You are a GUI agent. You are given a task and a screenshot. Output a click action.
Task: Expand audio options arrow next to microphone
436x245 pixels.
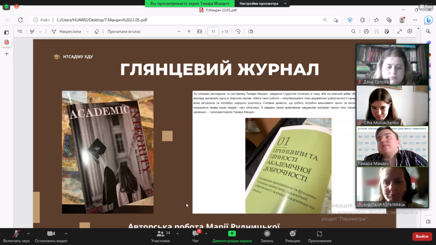(28, 233)
